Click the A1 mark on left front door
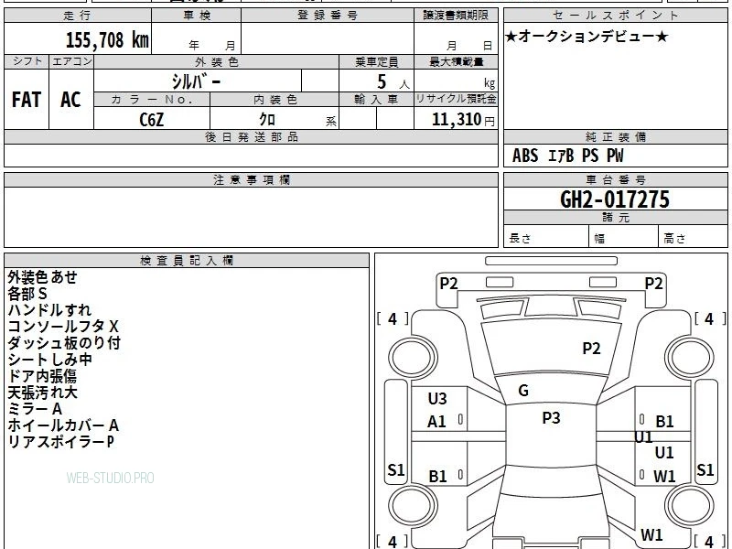This screenshot has height=549, width=732. 436,422
